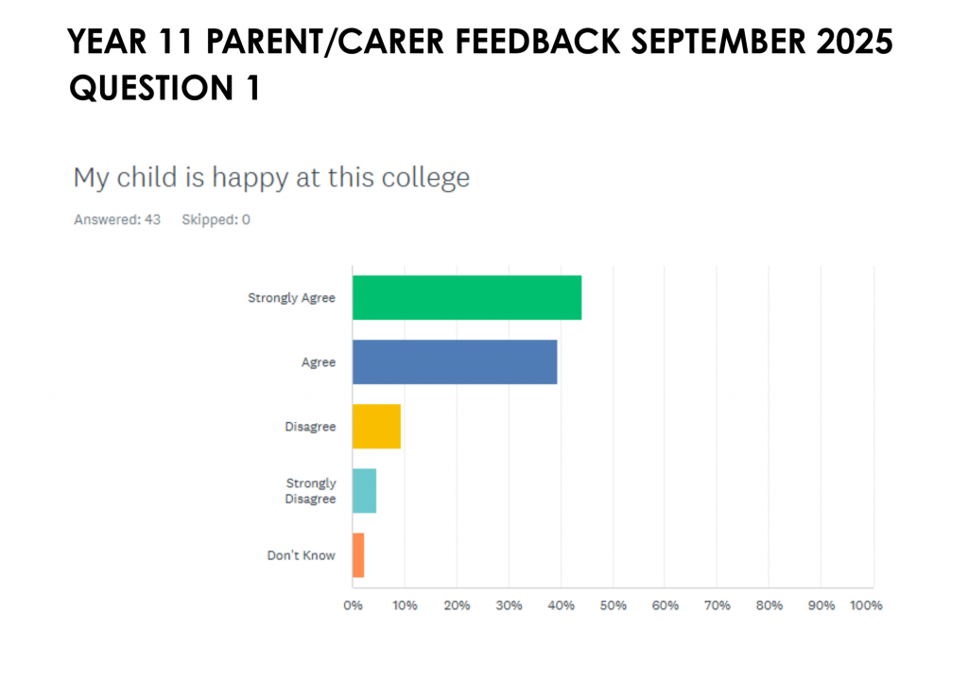The width and height of the screenshot is (968, 685).
Task: Click the blue Agree bar
Action: [455, 361]
